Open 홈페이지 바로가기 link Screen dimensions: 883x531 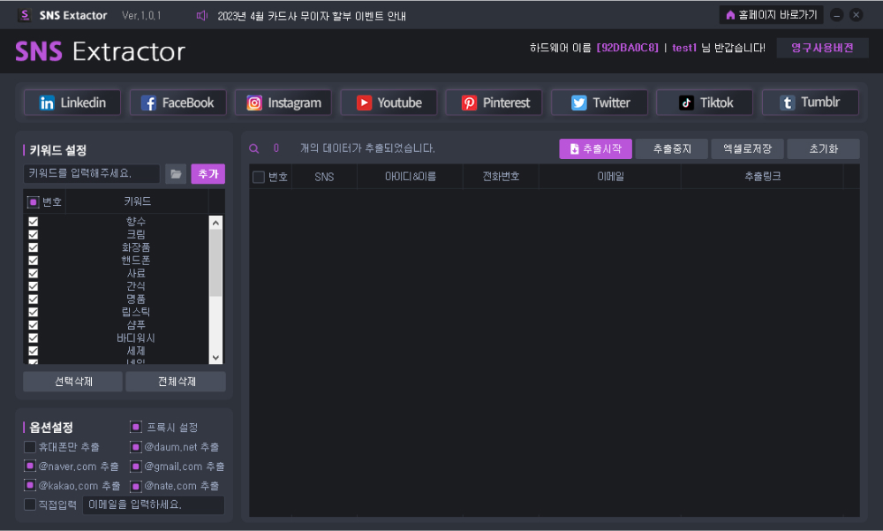(771, 15)
